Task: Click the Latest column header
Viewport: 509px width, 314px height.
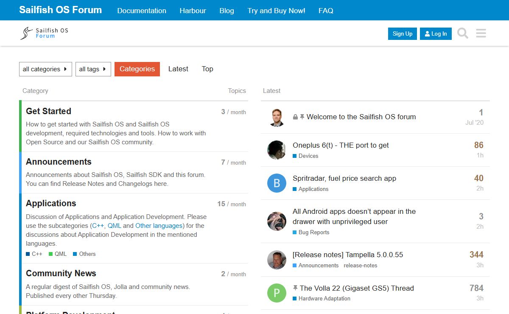Action: point(271,91)
